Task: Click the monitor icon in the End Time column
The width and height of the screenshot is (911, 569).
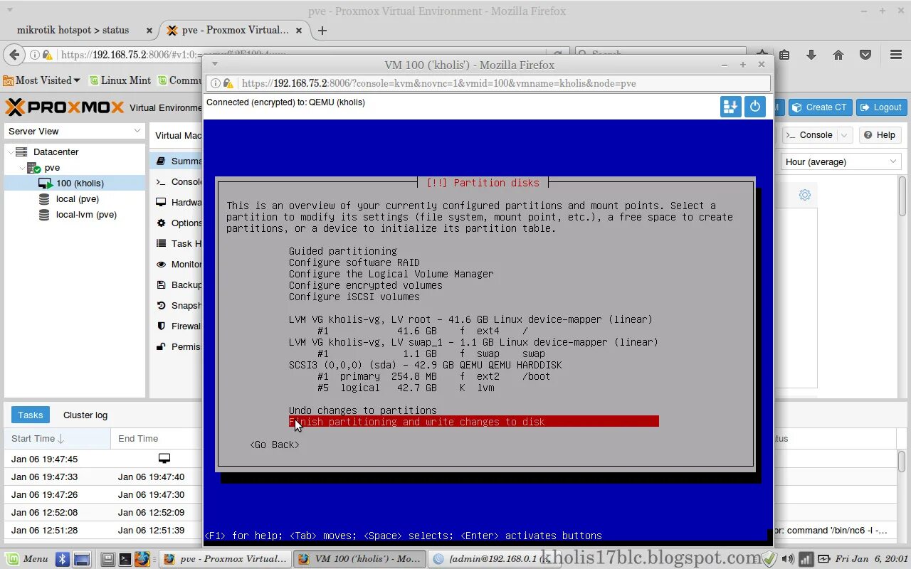Action: point(164,459)
